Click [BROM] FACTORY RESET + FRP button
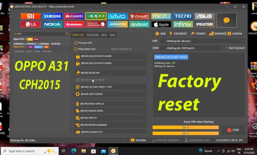 coord(110,87)
